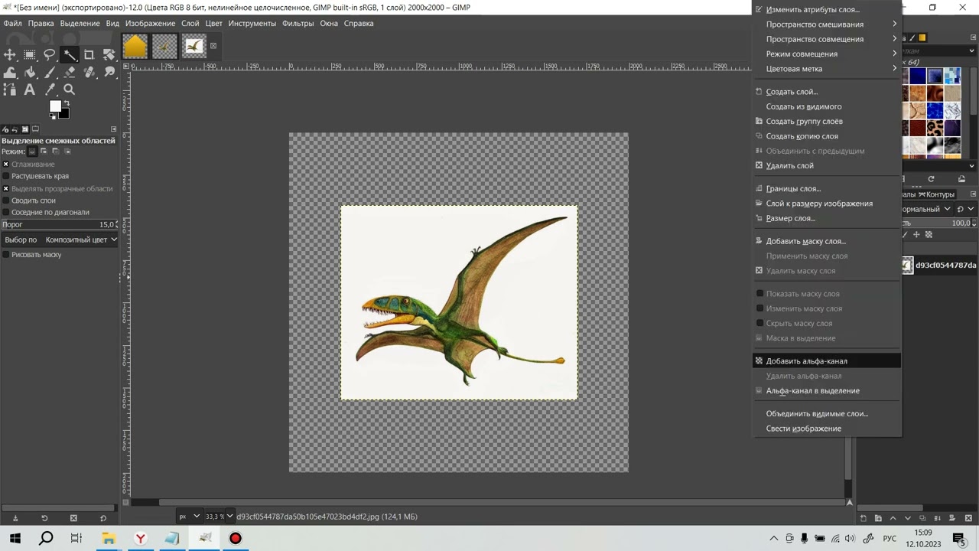Click the foreground white color swatch
Viewport: 979px width, 551px height.
point(54,106)
